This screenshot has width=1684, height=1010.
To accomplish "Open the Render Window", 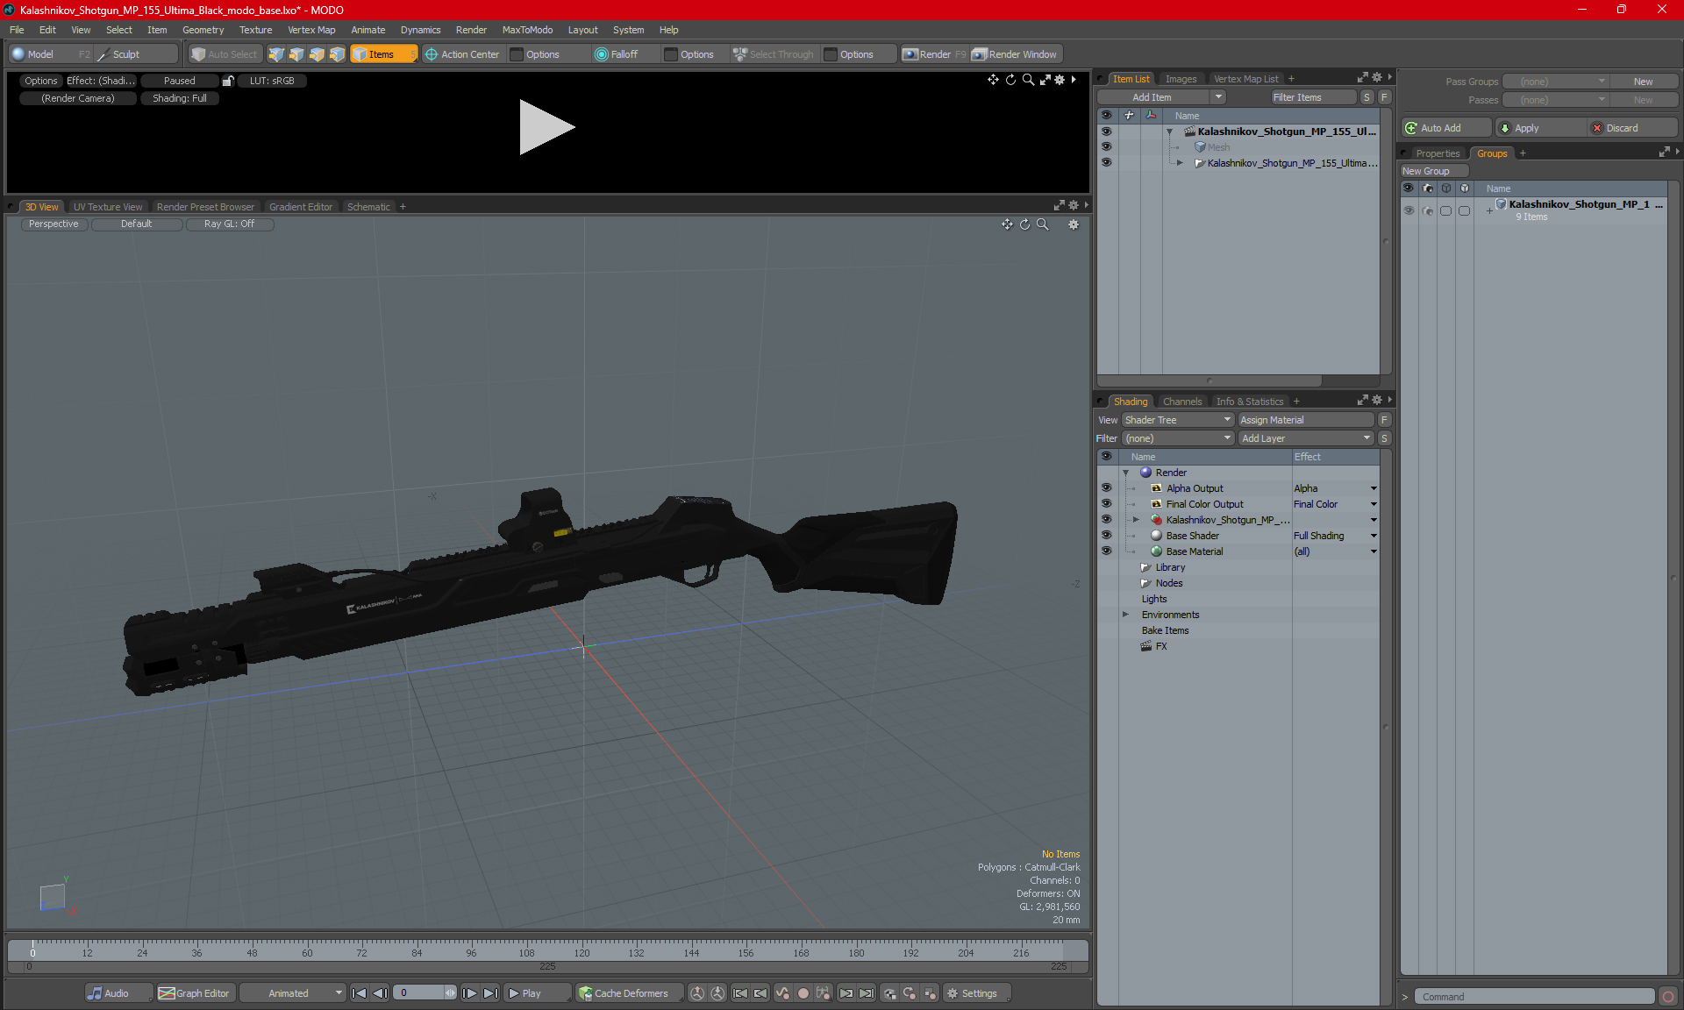I will (1016, 54).
